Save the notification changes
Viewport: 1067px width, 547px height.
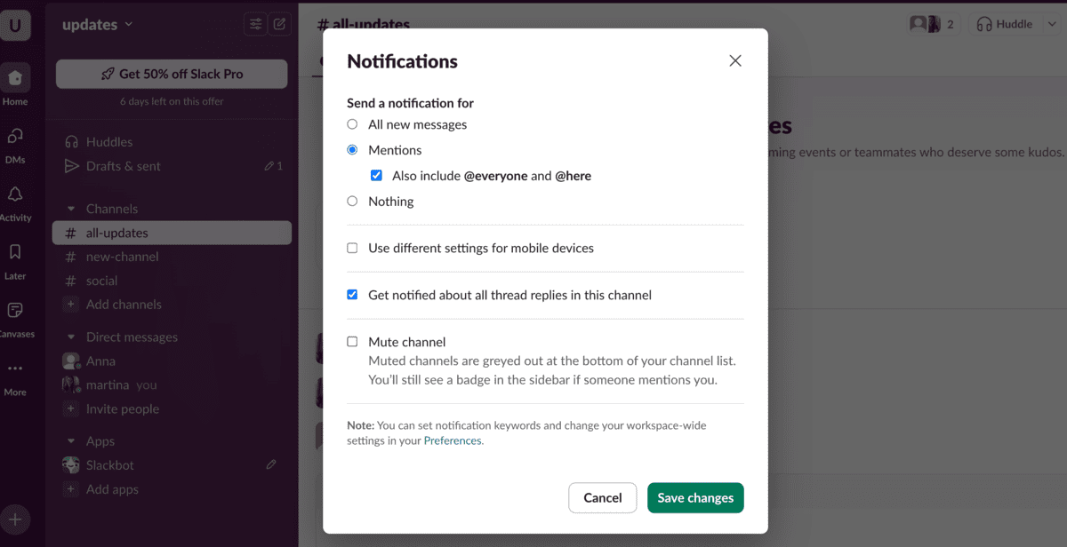point(695,497)
